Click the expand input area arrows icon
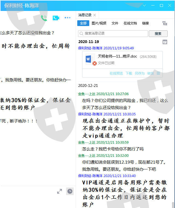Image resolution: width=175 pixels, height=208 pixels. click(x=60, y=191)
